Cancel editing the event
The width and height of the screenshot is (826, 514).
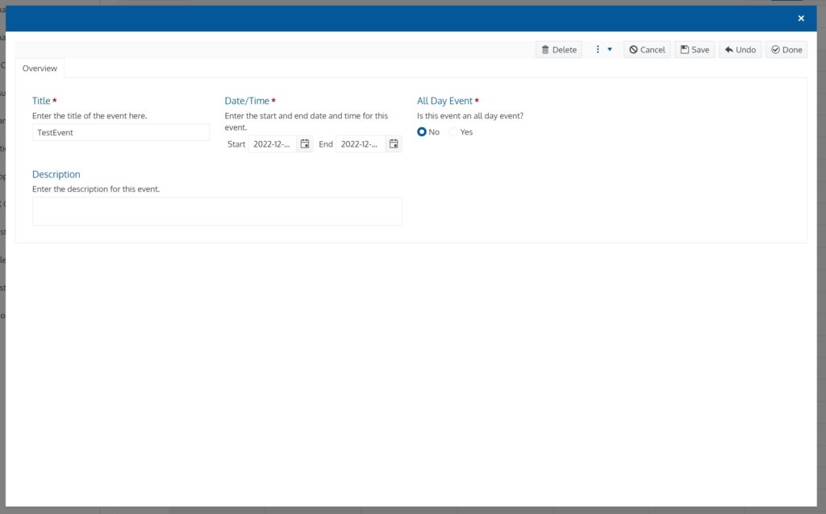click(647, 49)
